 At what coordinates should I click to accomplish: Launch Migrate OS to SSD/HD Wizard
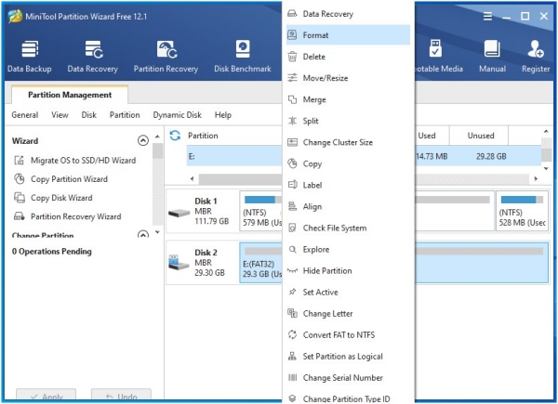click(x=75, y=161)
